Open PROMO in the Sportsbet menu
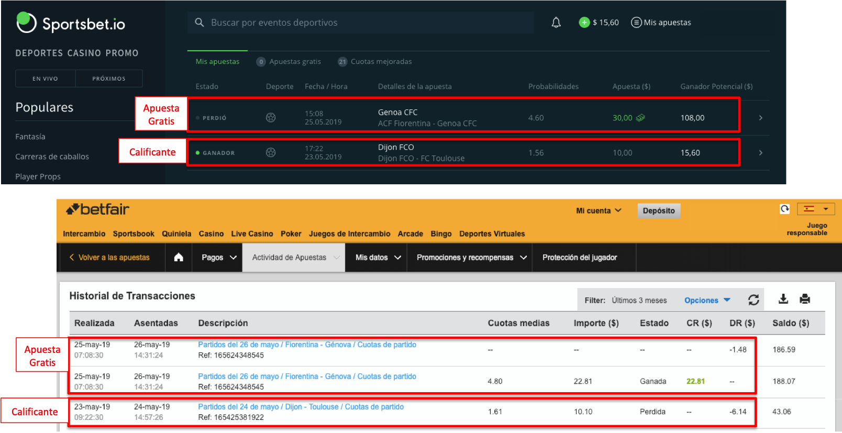The image size is (842, 433). (122, 53)
